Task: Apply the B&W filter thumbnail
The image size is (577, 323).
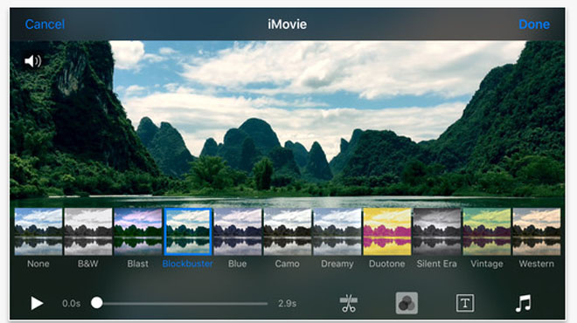Action: click(x=88, y=231)
